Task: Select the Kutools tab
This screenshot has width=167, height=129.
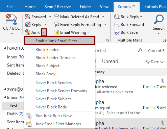Action: pos(126,7)
